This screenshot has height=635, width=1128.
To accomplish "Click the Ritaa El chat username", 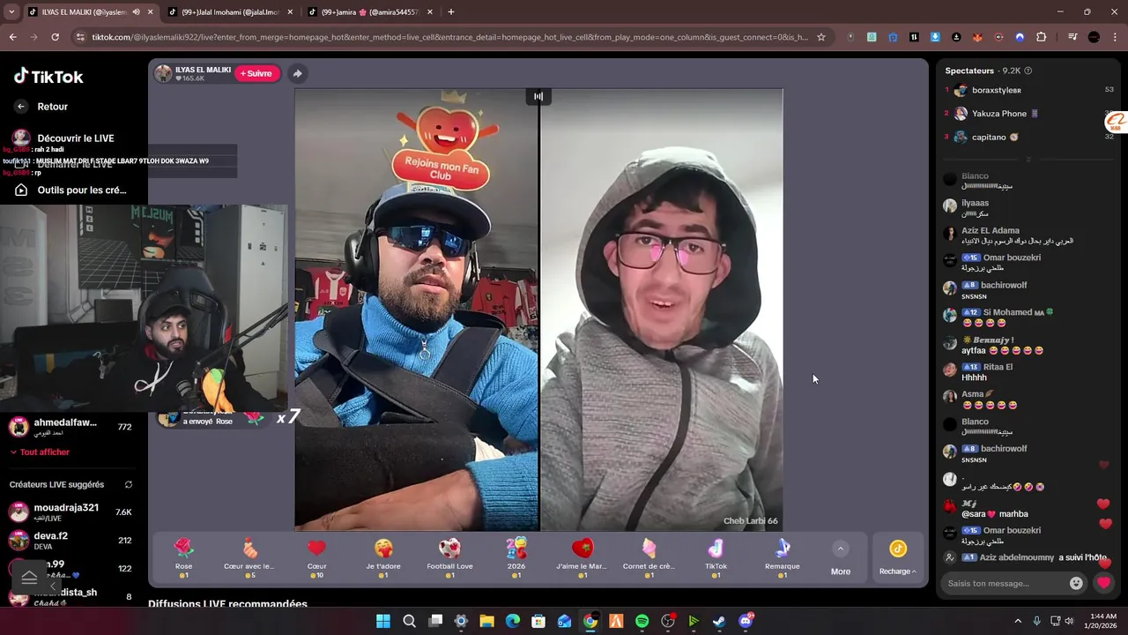I will point(998,367).
